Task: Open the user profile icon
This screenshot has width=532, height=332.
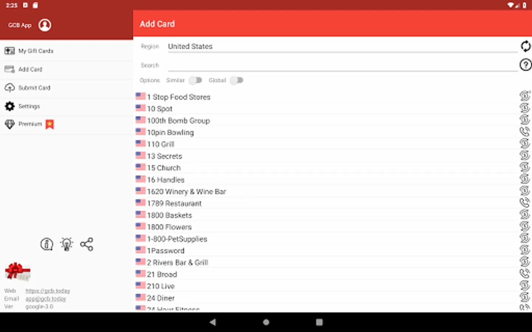Action: tap(45, 25)
